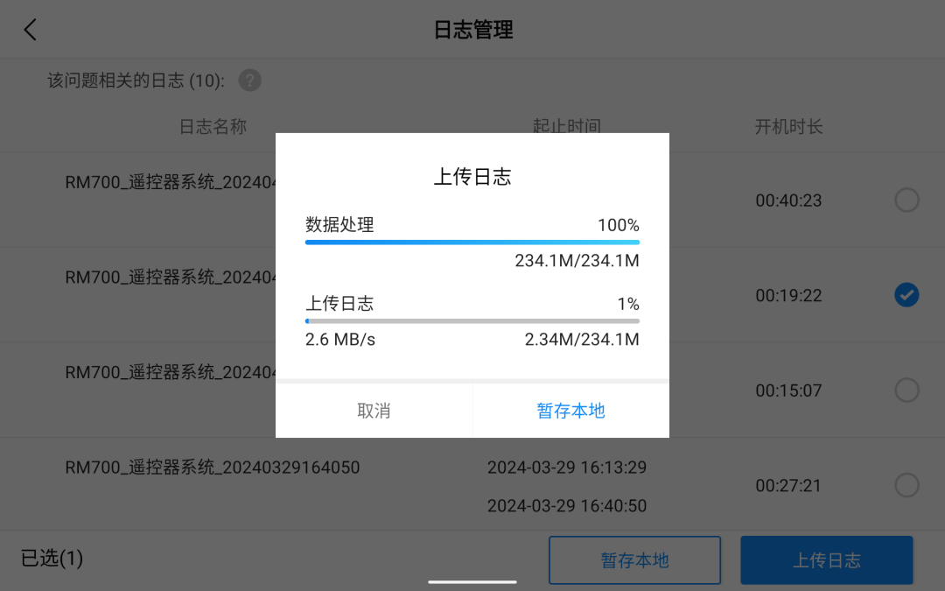Select the RM700 log with 00:27:21 duration
The image size is (945, 591).
[x=906, y=485]
